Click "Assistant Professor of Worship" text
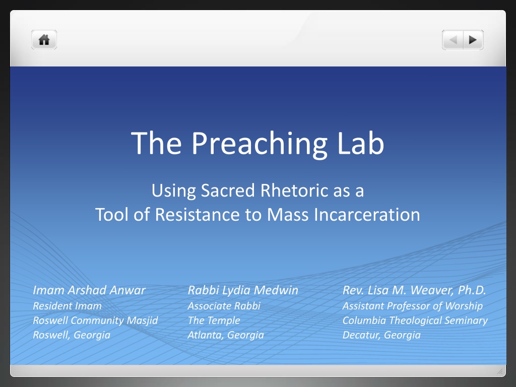The width and height of the screenshot is (516, 387). pyautogui.click(x=413, y=306)
